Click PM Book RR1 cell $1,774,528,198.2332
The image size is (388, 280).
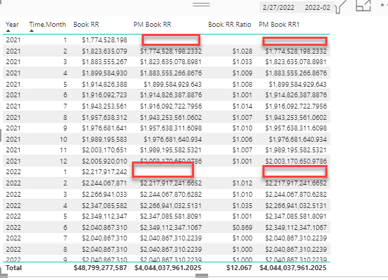pos(296,51)
